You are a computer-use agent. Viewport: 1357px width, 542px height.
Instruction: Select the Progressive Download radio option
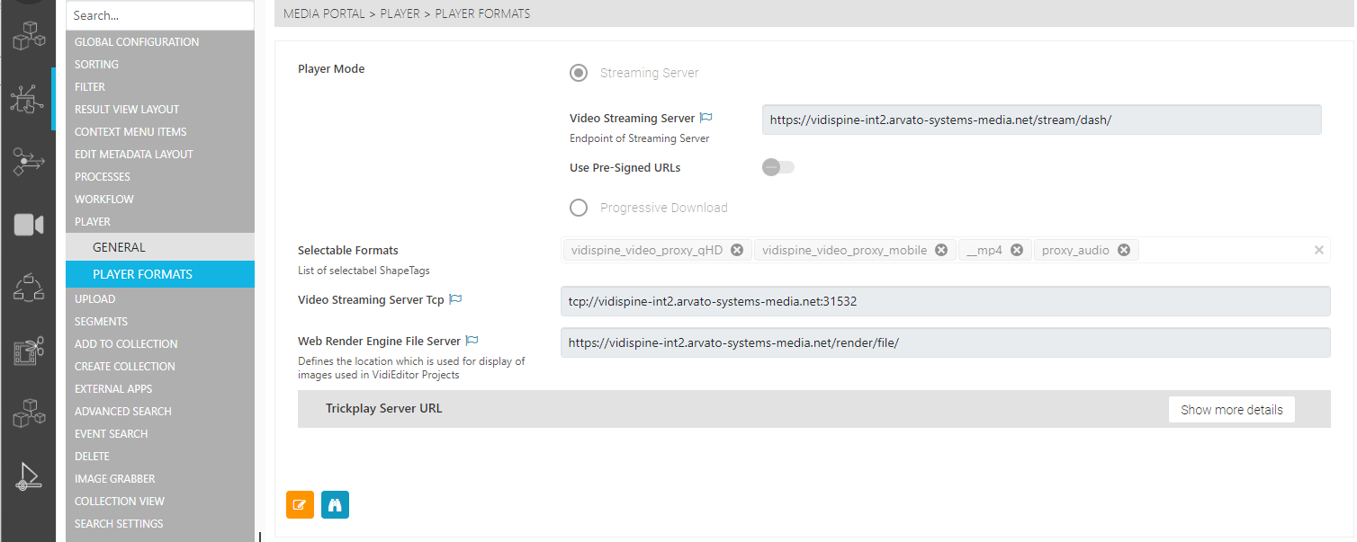click(579, 208)
